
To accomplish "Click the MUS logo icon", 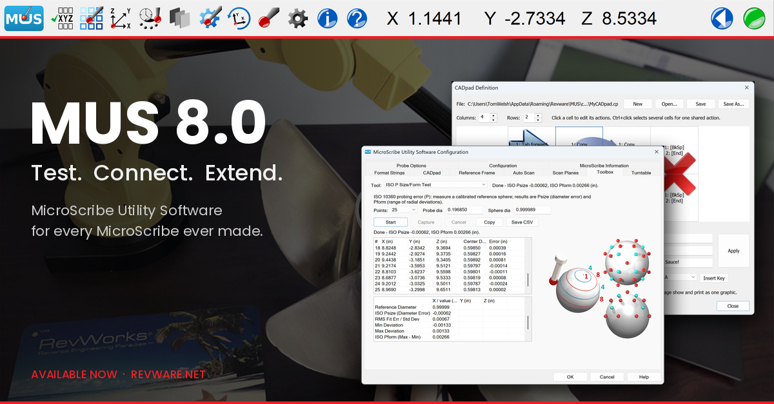I will 24,18.
